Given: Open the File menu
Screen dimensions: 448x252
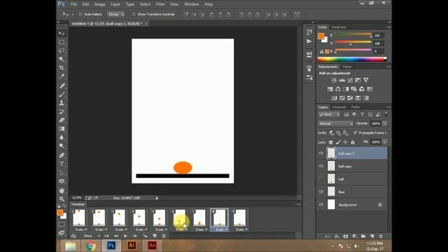Looking at the screenshot, I should point(73,4).
